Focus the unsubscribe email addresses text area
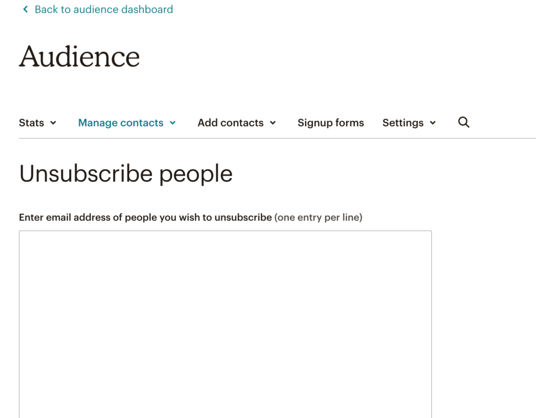 click(225, 324)
